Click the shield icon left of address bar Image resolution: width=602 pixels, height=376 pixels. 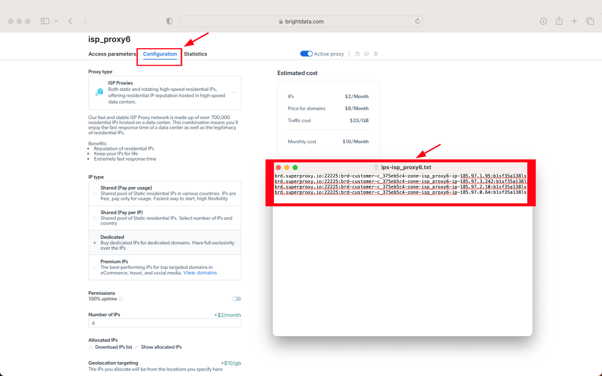point(169,21)
